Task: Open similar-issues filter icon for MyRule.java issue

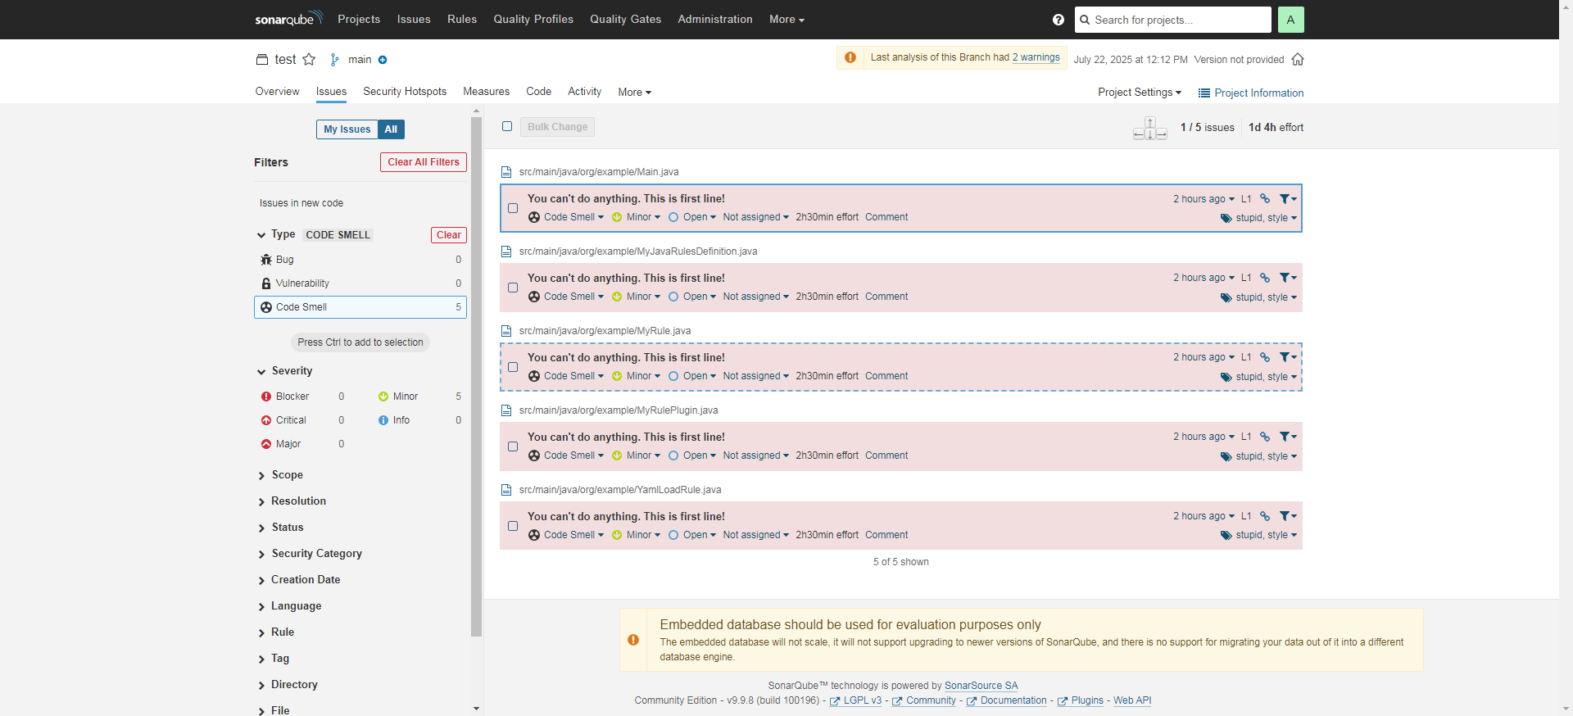Action: 1288,357
